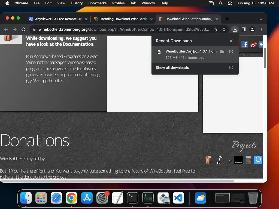Viewport: 279px width, 209px height.
Task: Click Show all downloads
Action: (x=195, y=67)
